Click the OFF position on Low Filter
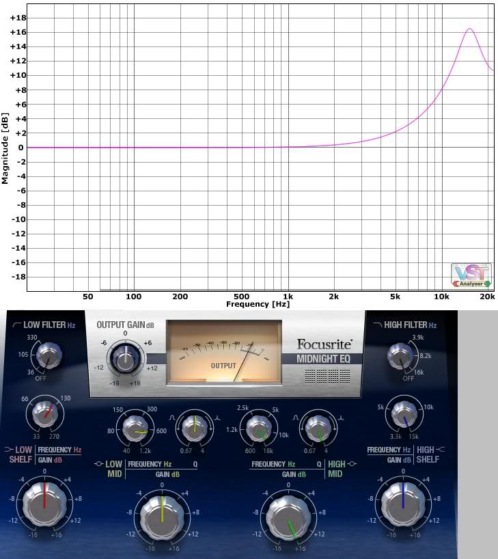The width and height of the screenshot is (498, 559). pyautogui.click(x=40, y=379)
